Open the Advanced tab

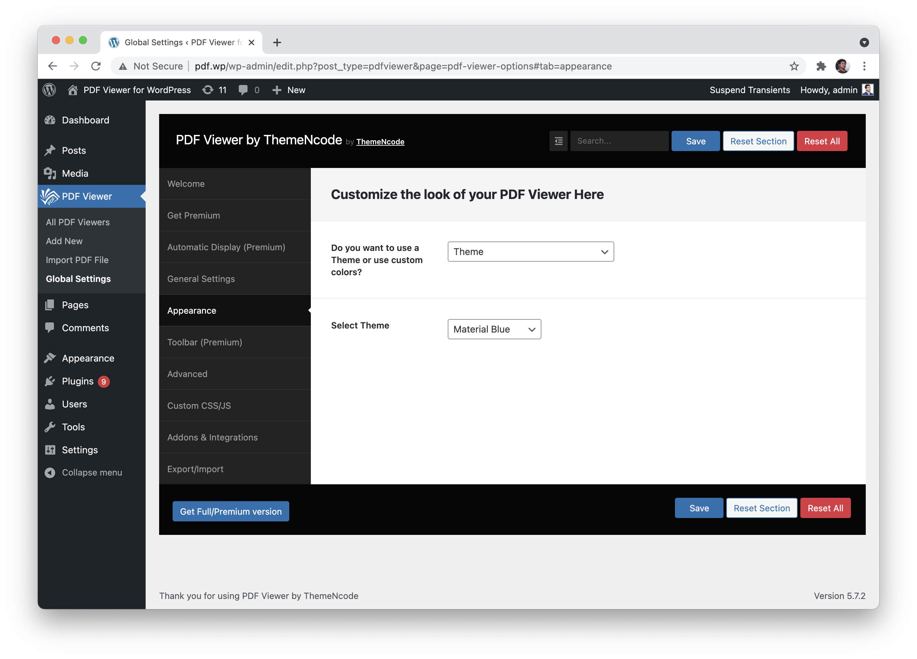click(x=235, y=374)
